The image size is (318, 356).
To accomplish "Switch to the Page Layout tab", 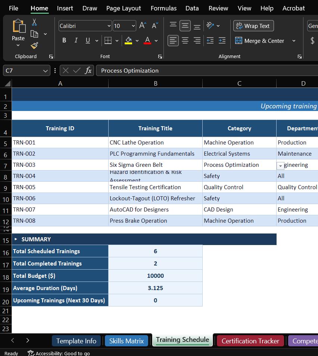I will point(124,8).
